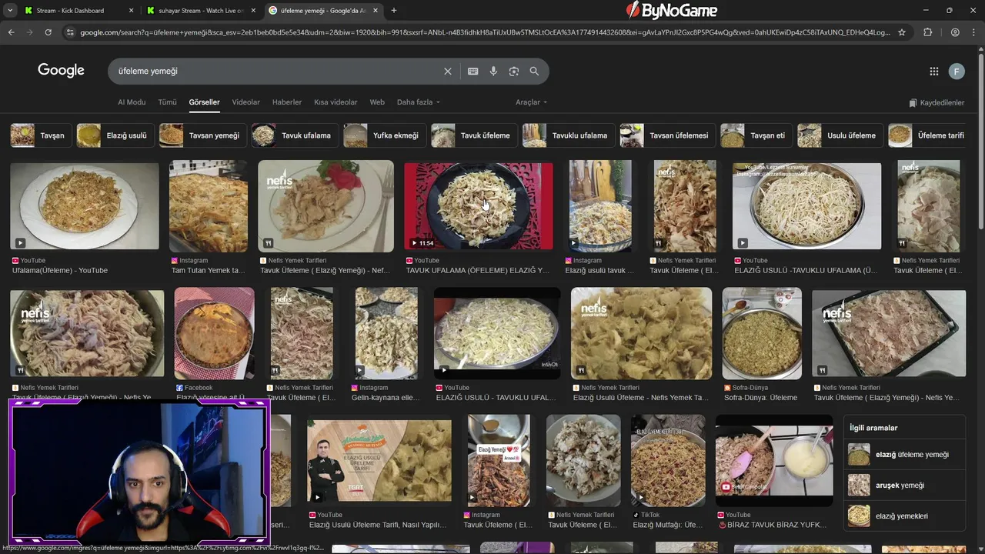Close the suhayar Stream tab
This screenshot has height=554, width=985.
pos(253,11)
